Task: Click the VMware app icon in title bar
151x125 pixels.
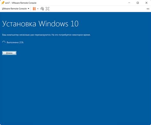Action: coord(3,3)
